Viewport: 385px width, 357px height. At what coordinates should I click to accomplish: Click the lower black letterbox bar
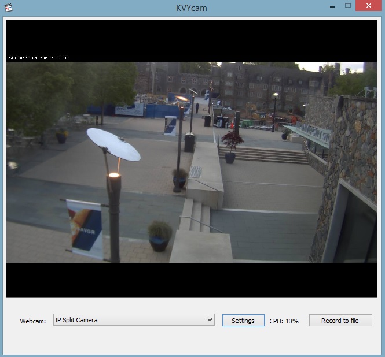[x=191, y=280]
